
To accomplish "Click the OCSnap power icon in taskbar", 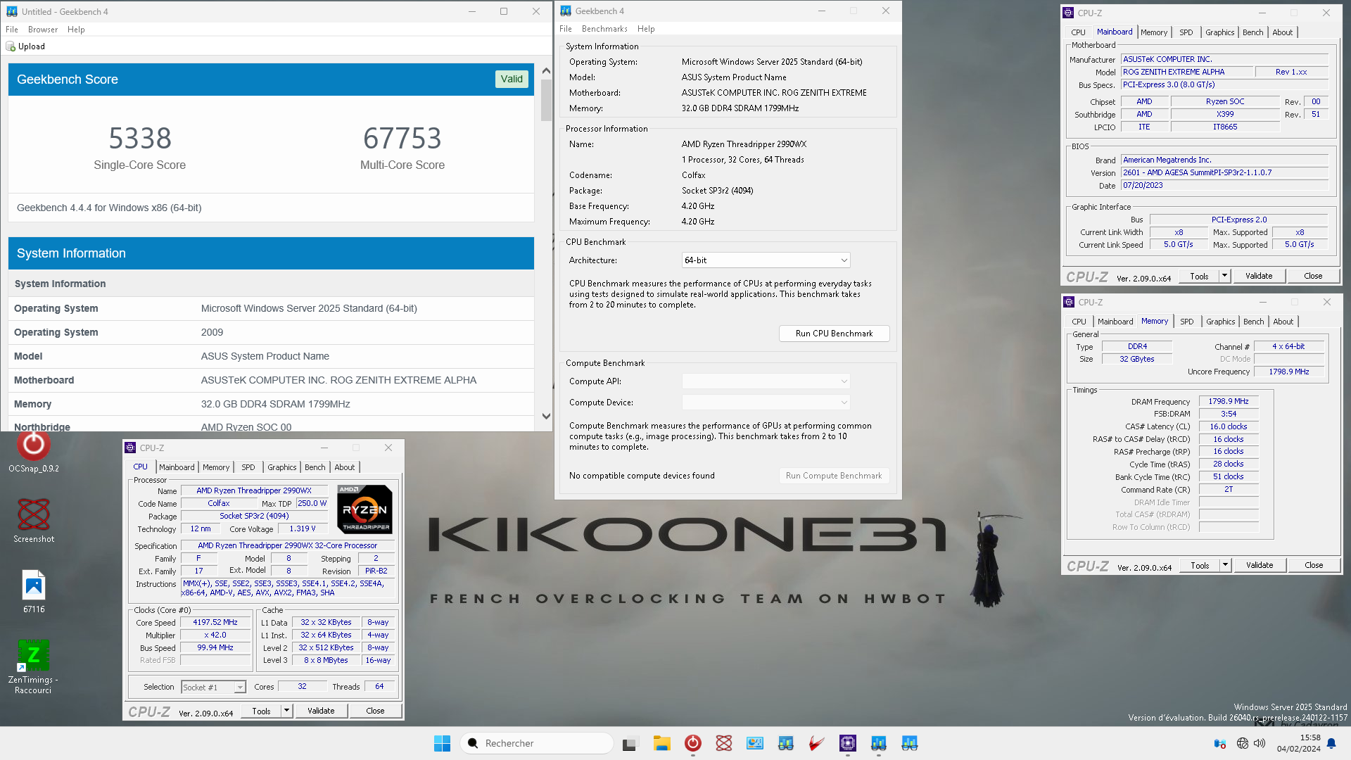I will [x=693, y=743].
